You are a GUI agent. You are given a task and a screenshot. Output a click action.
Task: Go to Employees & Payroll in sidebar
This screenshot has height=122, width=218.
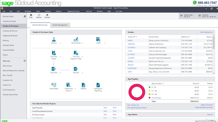[10, 36]
